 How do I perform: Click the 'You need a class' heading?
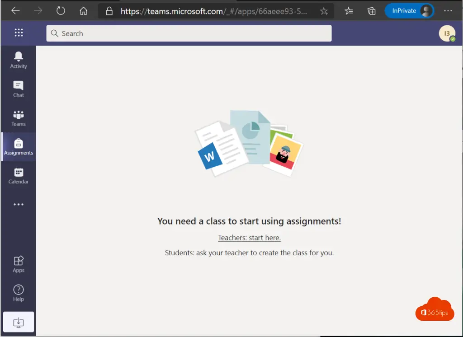(x=249, y=221)
